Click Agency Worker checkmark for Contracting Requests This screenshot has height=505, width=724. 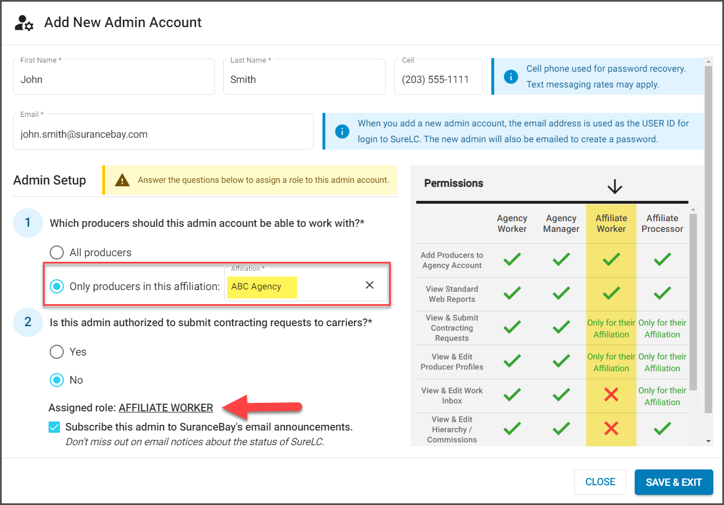[x=512, y=328]
